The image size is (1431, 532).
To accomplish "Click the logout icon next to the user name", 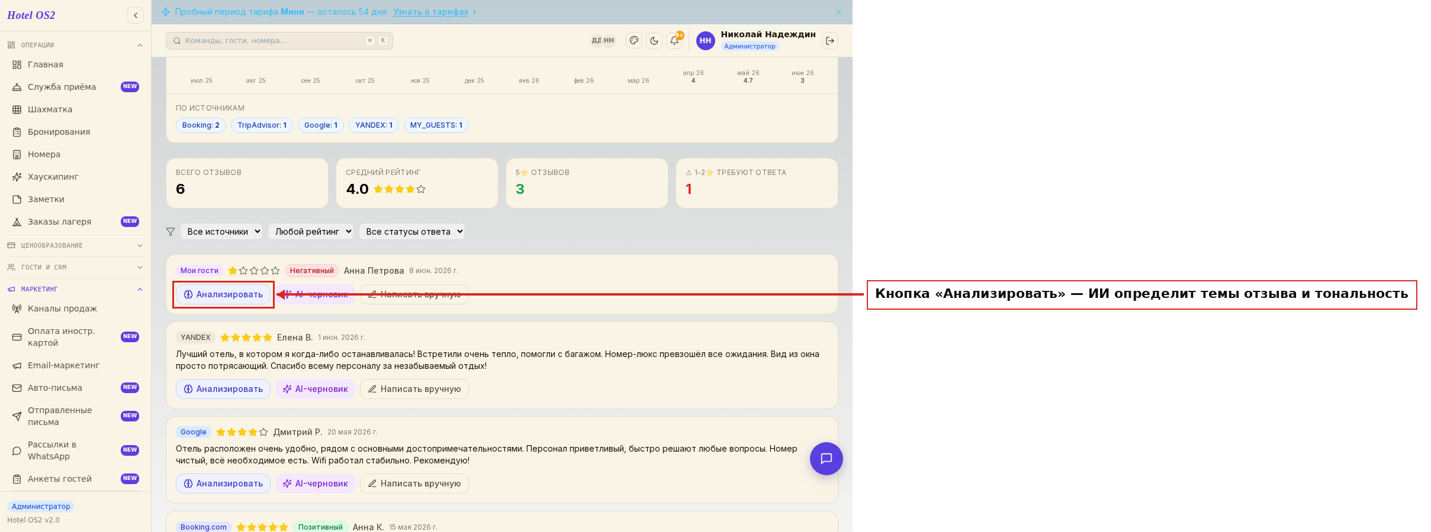I will (x=830, y=41).
